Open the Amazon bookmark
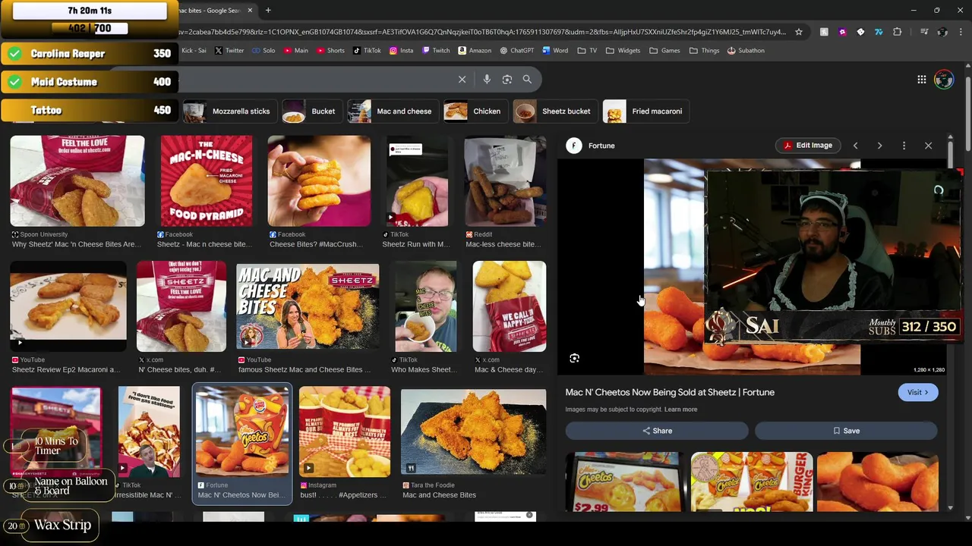Viewport: 972px width, 546px height. click(475, 51)
